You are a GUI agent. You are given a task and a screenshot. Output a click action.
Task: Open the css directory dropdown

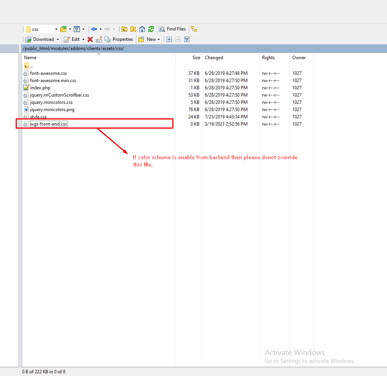[x=56, y=29]
